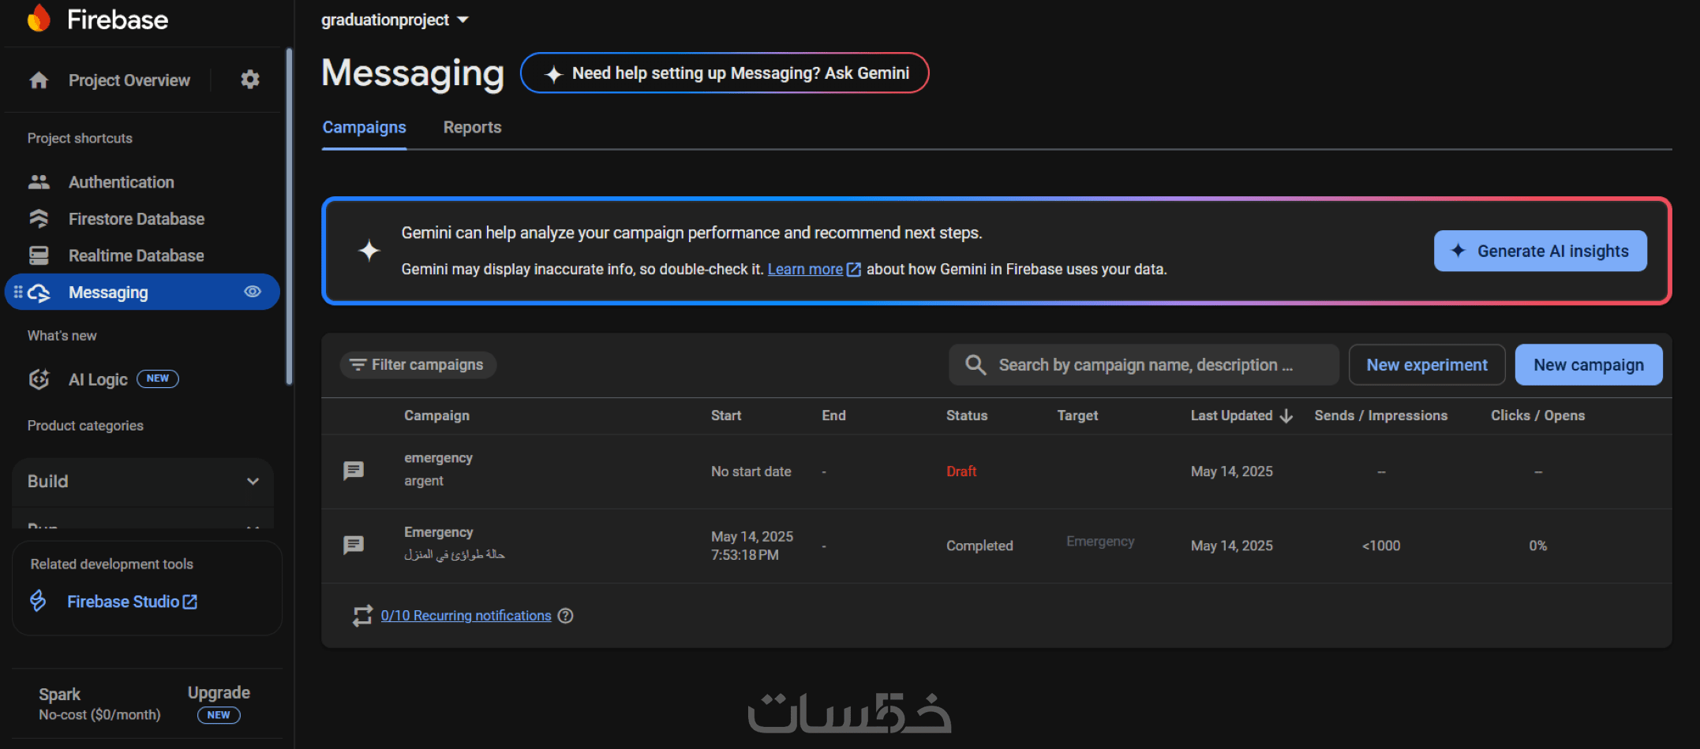This screenshot has height=749, width=1700.
Task: Click the drag handle beside Messaging
Action: click(x=18, y=293)
